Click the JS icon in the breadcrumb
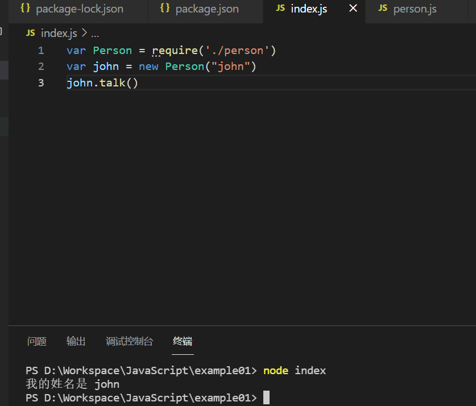Viewport: 476px width, 406px height. [31, 33]
